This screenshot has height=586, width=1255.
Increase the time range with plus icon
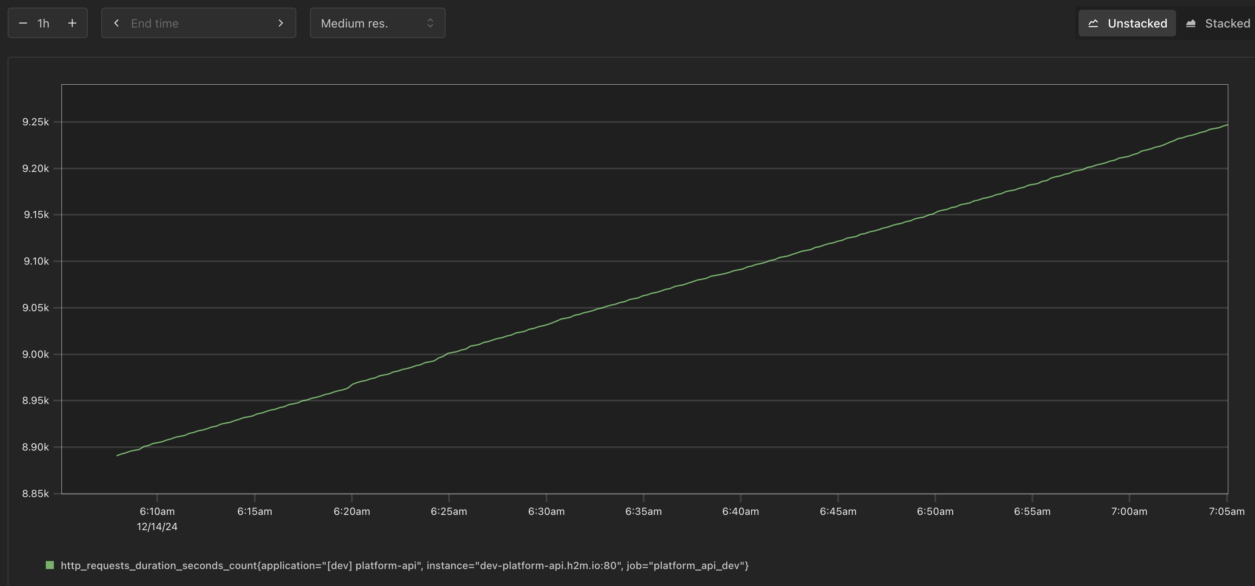tap(72, 23)
